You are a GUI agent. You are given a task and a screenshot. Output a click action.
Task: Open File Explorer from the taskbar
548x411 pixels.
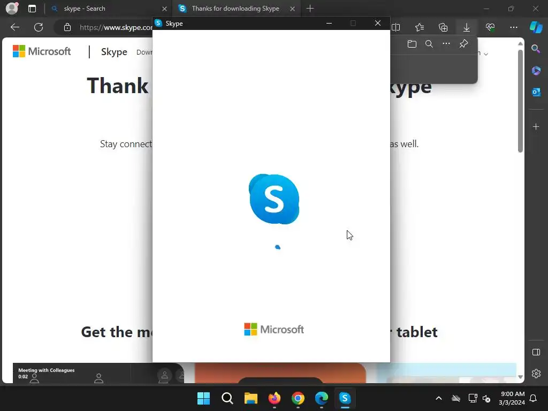point(250,398)
